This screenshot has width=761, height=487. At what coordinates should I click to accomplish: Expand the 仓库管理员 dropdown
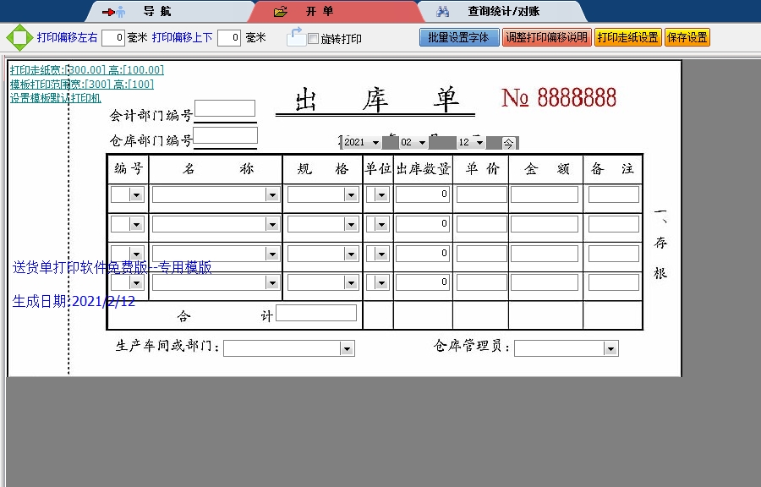click(609, 347)
